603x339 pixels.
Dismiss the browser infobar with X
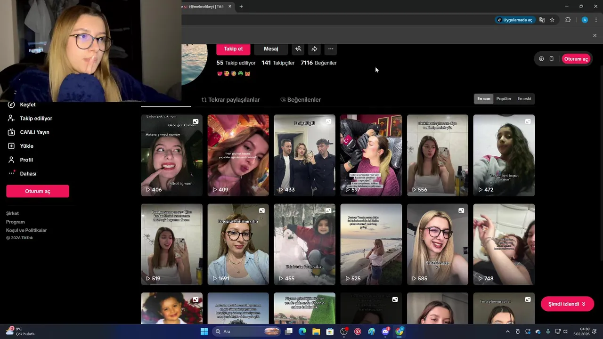(x=595, y=35)
